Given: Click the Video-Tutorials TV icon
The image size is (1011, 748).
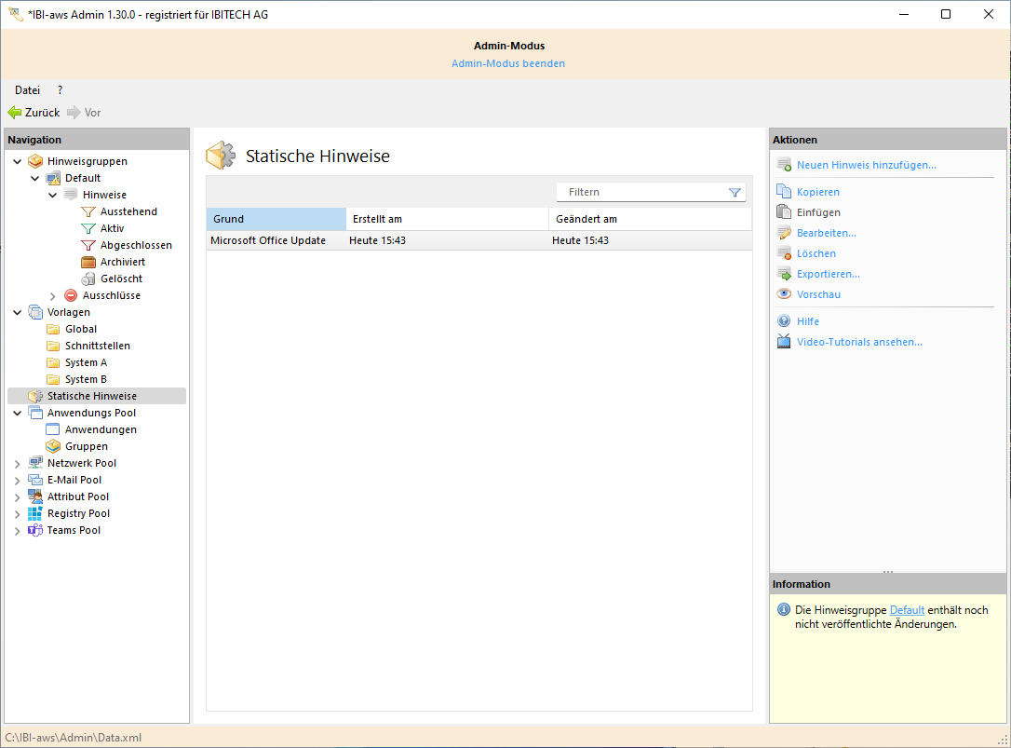Looking at the screenshot, I should [784, 342].
